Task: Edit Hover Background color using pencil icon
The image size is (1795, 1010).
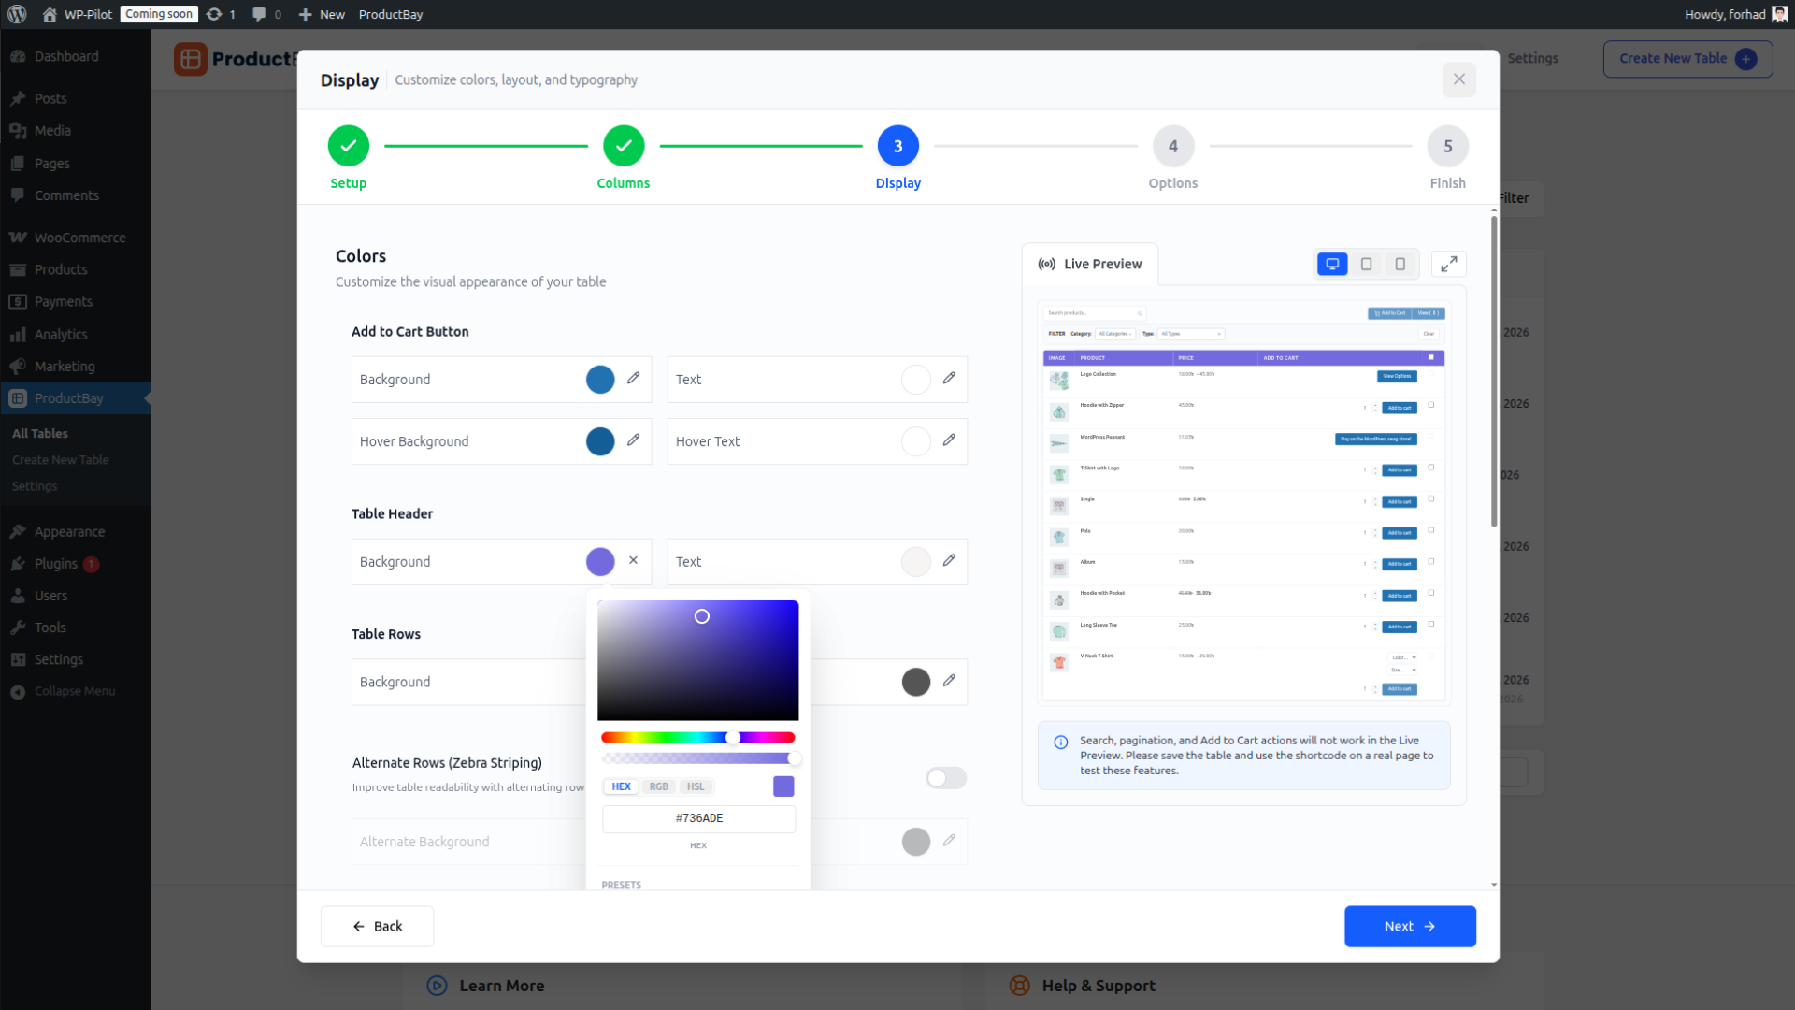Action: tap(635, 440)
